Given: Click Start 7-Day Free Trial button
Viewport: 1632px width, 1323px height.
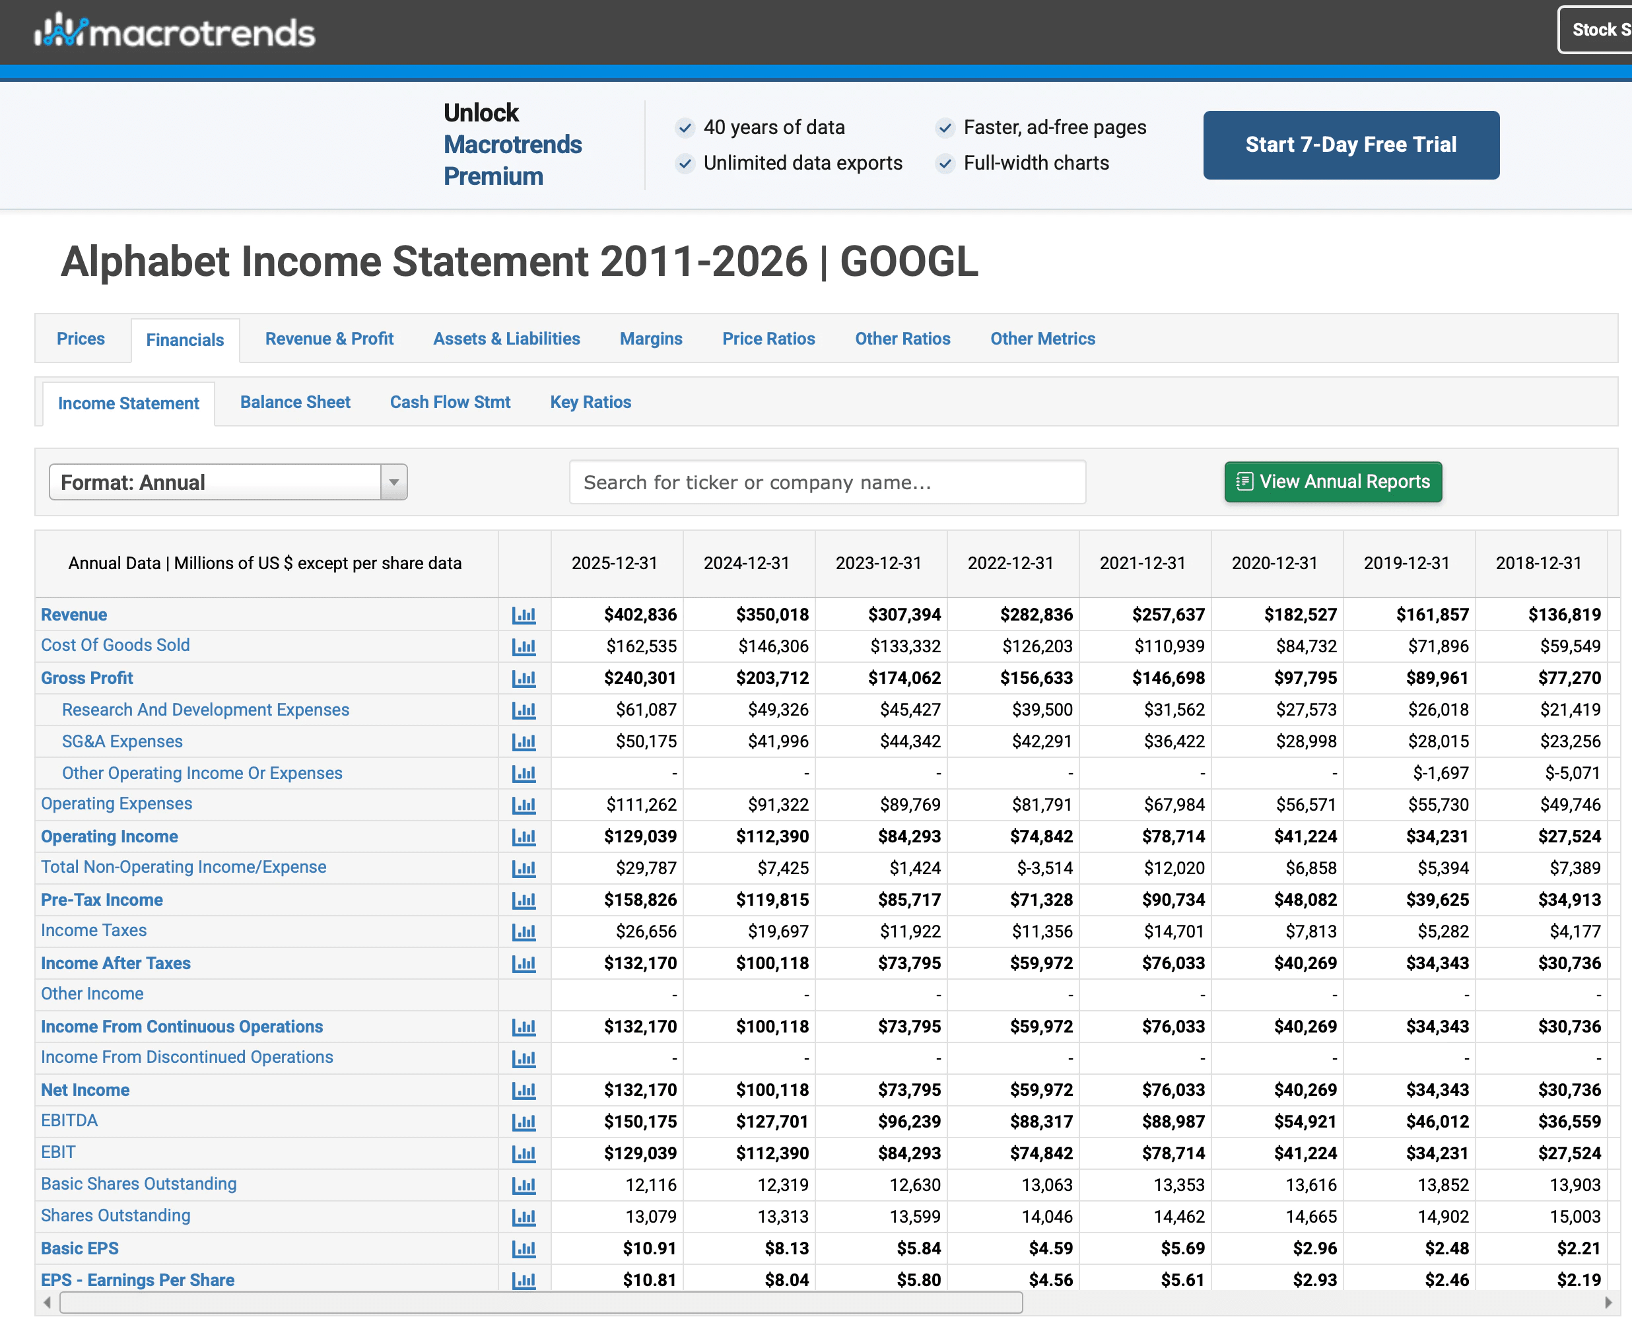Looking at the screenshot, I should coord(1350,145).
